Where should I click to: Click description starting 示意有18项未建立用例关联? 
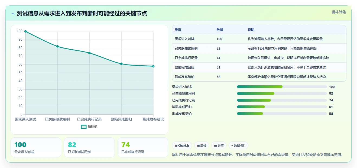(x=282, y=49)
